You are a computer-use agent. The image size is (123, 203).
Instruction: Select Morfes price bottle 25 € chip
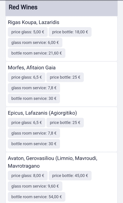(x=65, y=77)
